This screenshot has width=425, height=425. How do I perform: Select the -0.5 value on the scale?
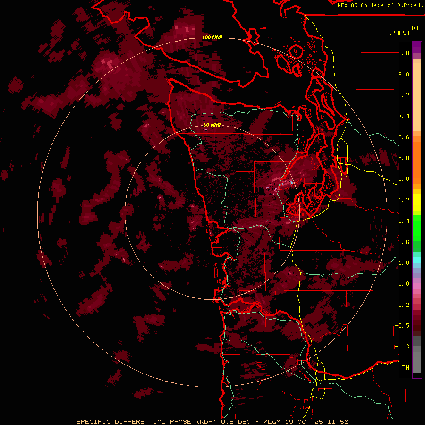(402, 326)
